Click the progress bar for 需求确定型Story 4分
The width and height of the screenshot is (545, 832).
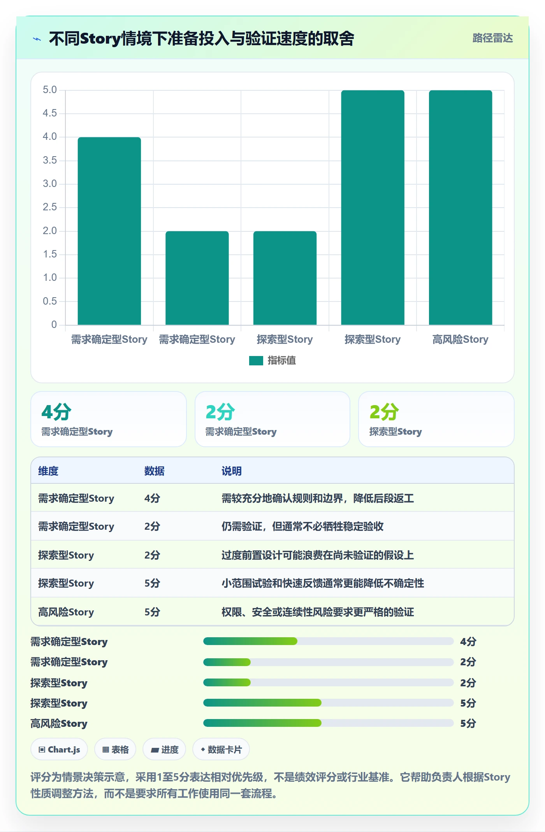329,641
